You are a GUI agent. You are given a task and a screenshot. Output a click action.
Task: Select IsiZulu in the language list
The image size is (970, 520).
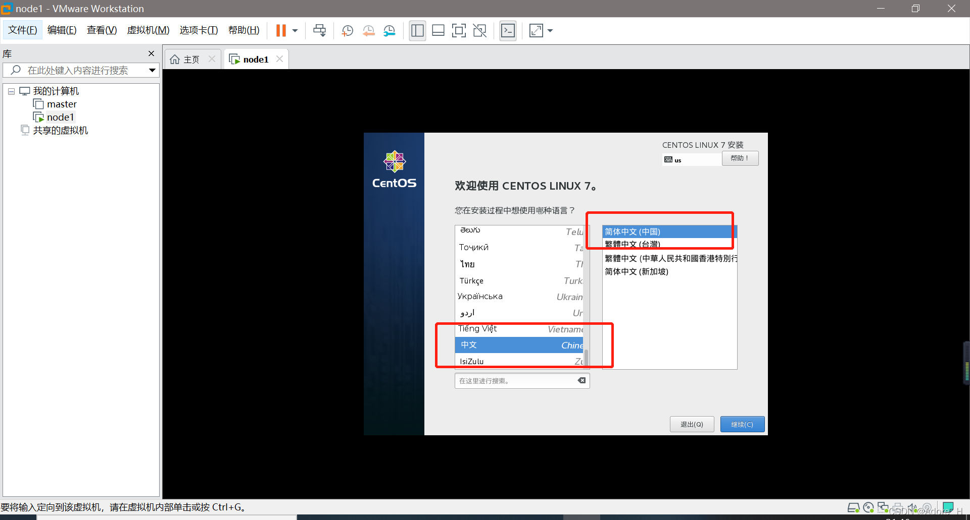[x=519, y=361]
